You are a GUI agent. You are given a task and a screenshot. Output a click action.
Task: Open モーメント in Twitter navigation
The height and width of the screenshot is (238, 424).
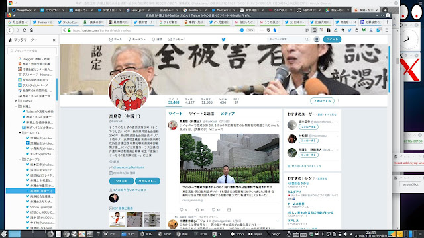pyautogui.click(x=137, y=40)
